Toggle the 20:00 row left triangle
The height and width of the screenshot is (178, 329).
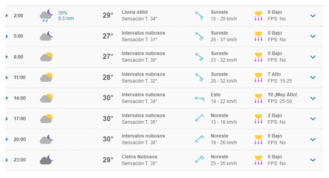point(7,139)
